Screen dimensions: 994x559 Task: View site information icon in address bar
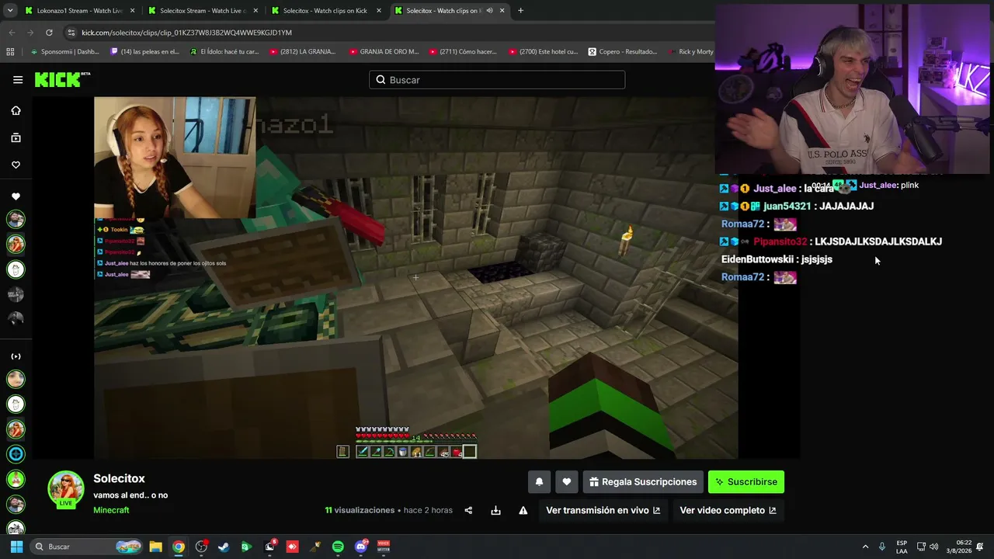(x=71, y=33)
